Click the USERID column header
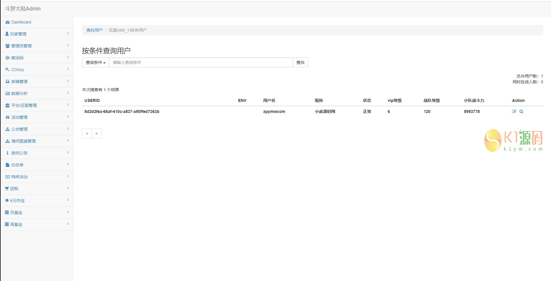551x281 pixels. coord(92,100)
